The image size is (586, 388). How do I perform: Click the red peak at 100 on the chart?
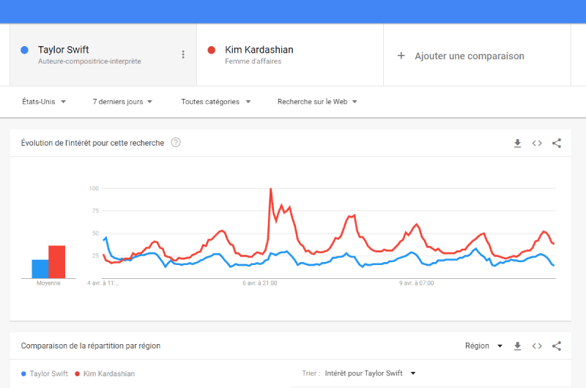coord(270,190)
